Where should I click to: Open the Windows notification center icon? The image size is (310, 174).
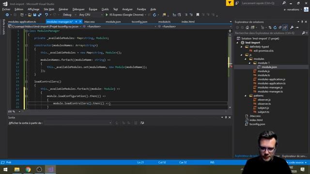(302, 170)
